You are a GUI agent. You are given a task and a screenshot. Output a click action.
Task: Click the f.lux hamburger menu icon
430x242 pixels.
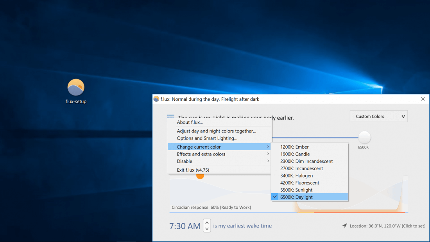(x=170, y=116)
